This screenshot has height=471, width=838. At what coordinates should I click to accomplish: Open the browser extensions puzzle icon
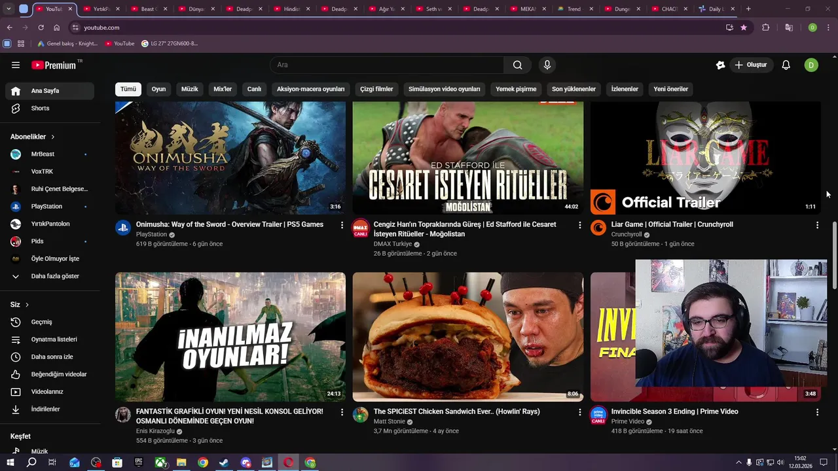765,27
